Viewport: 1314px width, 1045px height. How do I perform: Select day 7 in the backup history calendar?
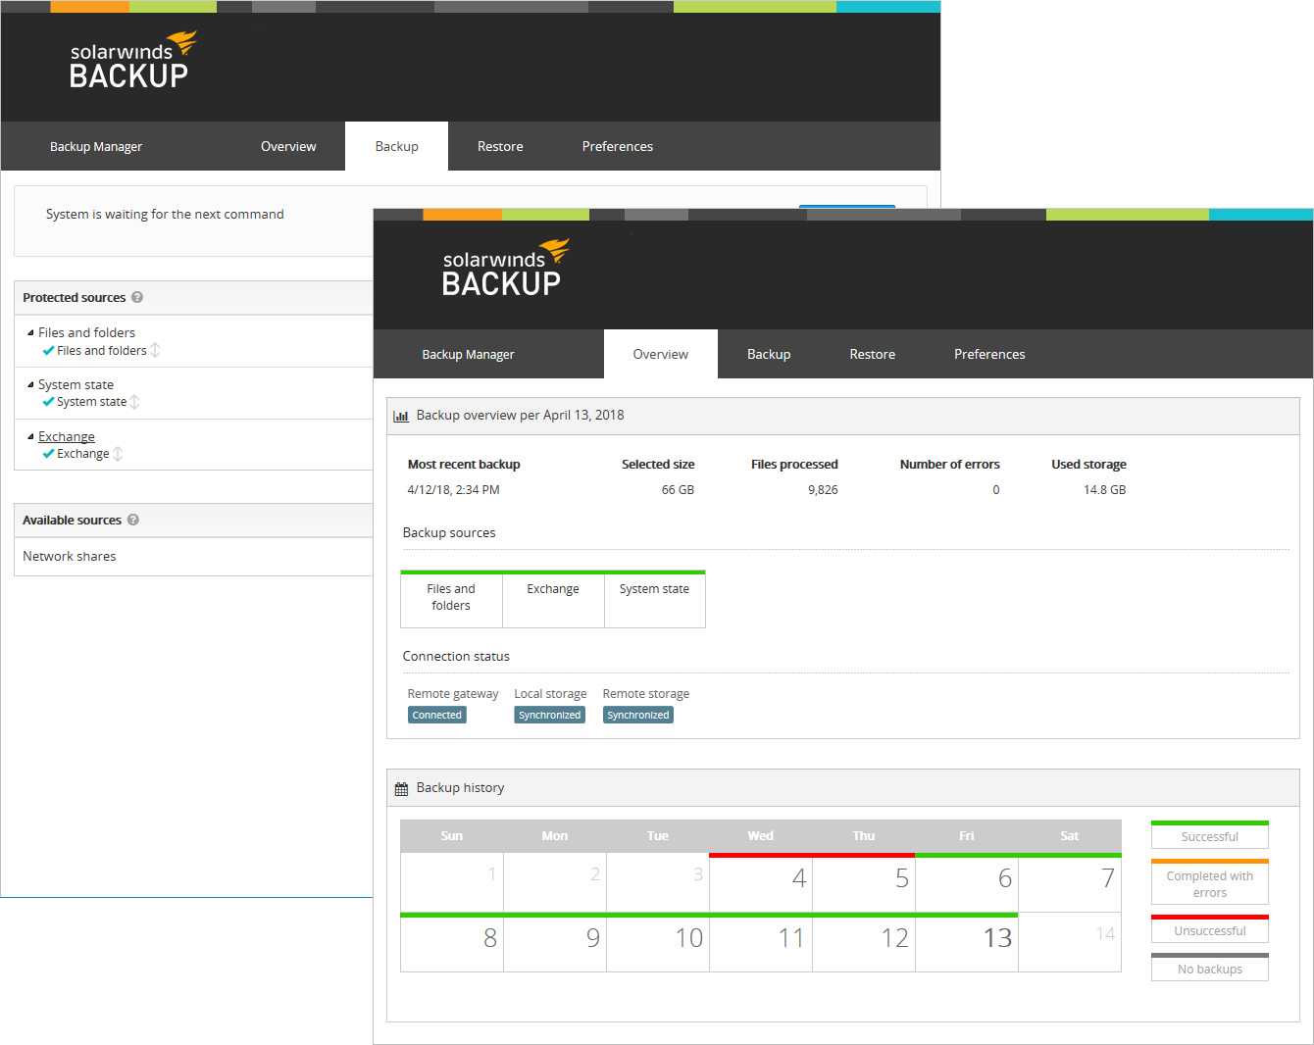click(1070, 882)
